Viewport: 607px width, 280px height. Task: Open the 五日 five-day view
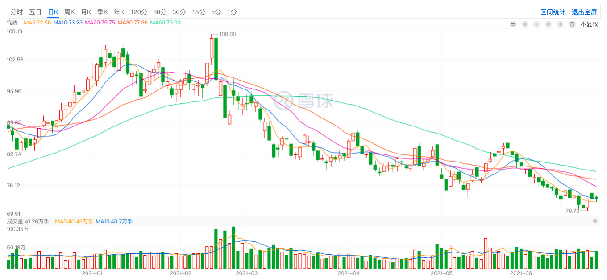coord(35,12)
